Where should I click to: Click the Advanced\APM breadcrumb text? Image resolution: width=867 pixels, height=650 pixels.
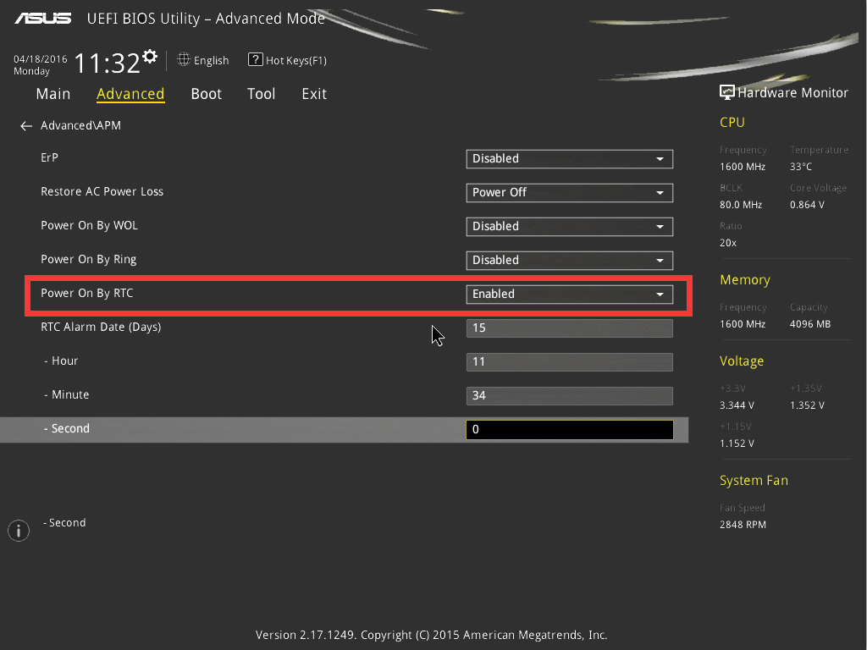tap(80, 125)
